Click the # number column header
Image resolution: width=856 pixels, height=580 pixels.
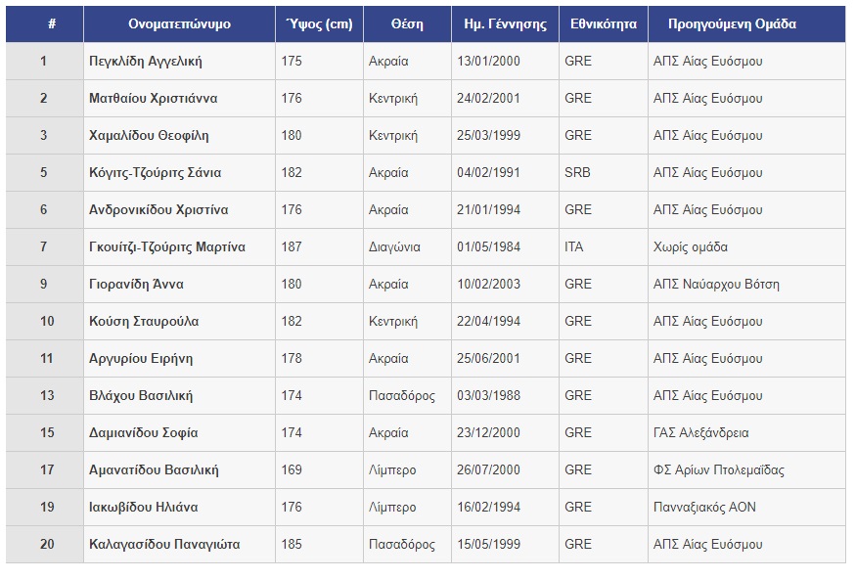(x=44, y=24)
